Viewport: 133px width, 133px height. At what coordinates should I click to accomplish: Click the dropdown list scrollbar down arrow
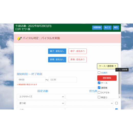click(119, 97)
